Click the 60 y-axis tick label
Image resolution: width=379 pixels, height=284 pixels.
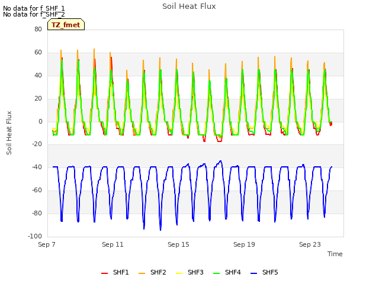[x=38, y=52]
